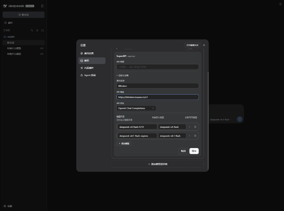Screen dimensions: 284x211
Task: Click the new workspace folder icon
Action: 42,30
